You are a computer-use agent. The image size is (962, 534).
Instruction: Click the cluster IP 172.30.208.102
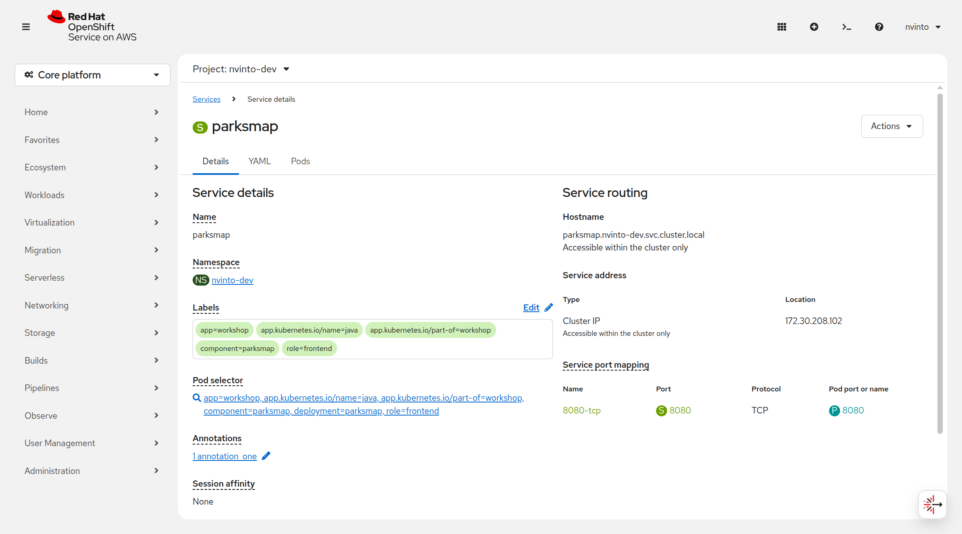814,321
